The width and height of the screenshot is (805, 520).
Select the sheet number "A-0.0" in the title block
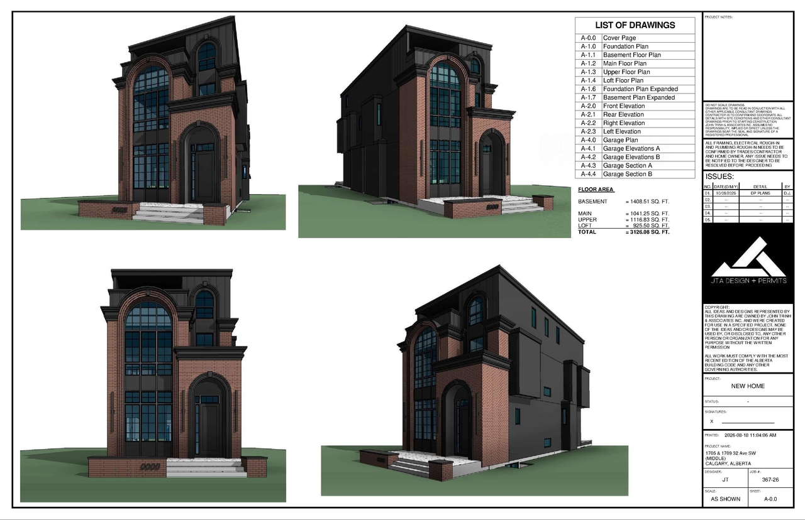(x=770, y=499)
